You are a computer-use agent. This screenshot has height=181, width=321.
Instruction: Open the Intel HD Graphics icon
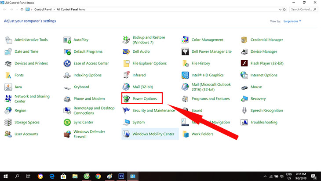[x=185, y=75]
